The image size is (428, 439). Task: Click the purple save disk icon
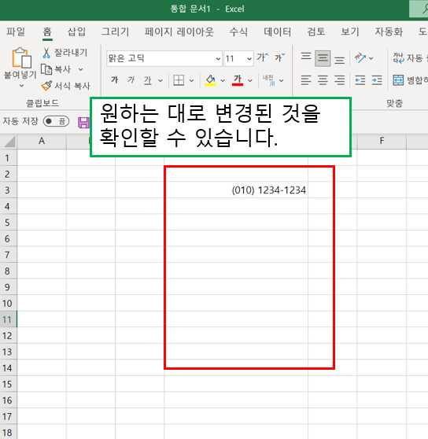83,123
